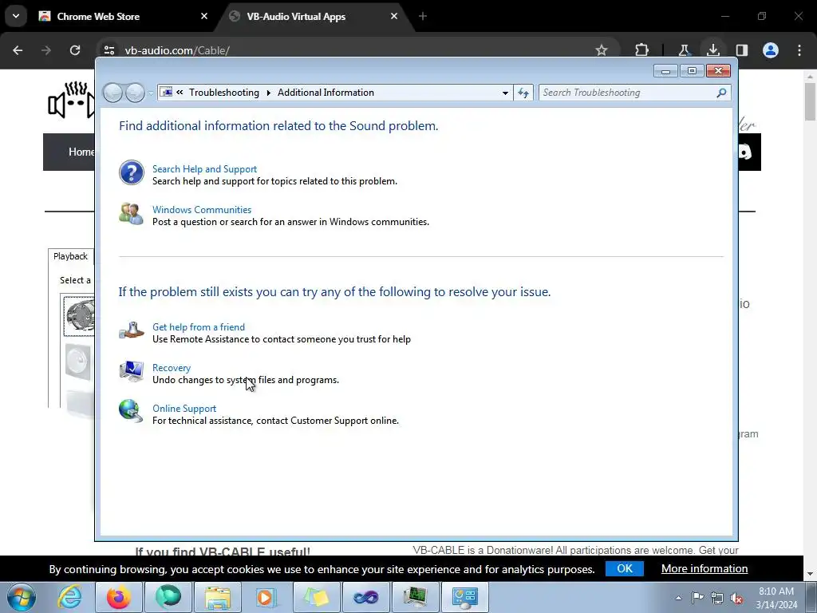Close the VB-Audio Virtual Apps tab
Image resolution: width=817 pixels, height=613 pixels.
point(394,16)
